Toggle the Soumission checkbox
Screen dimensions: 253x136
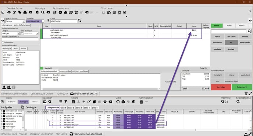pos(3,43)
